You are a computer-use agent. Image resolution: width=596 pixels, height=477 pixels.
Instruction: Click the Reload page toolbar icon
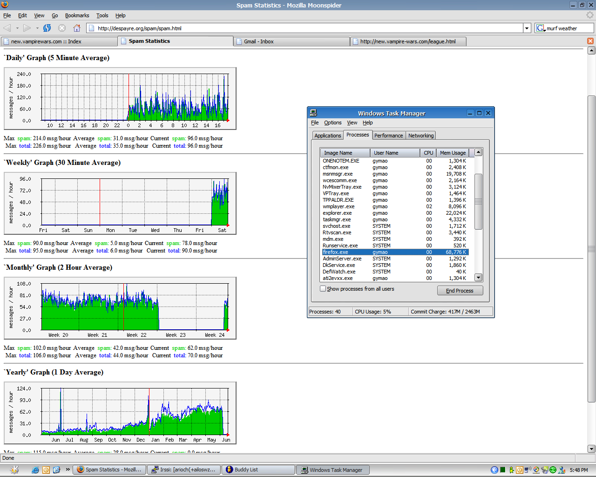[x=47, y=28]
